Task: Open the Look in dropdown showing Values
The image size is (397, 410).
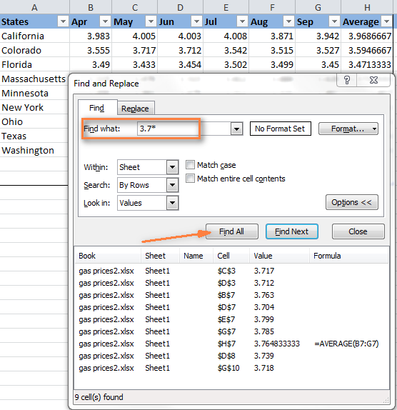Action: pos(173,203)
